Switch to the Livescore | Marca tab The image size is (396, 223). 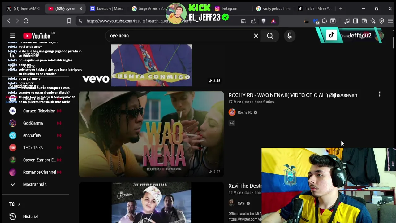[x=107, y=9]
